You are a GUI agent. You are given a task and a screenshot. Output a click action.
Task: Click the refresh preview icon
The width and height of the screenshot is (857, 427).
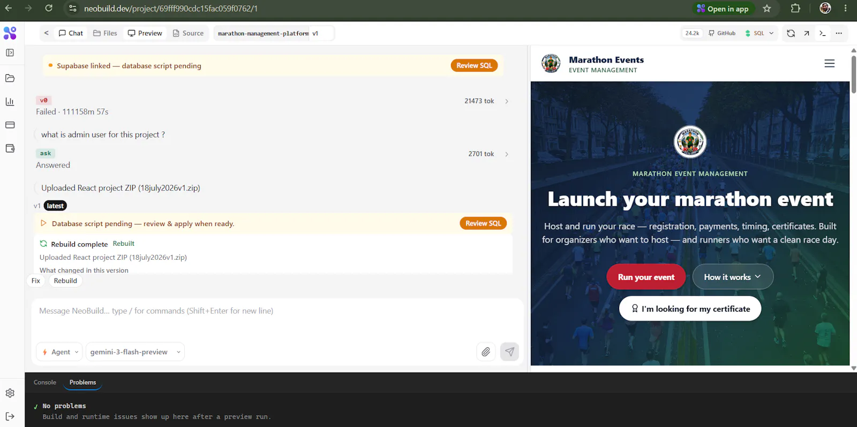(791, 33)
